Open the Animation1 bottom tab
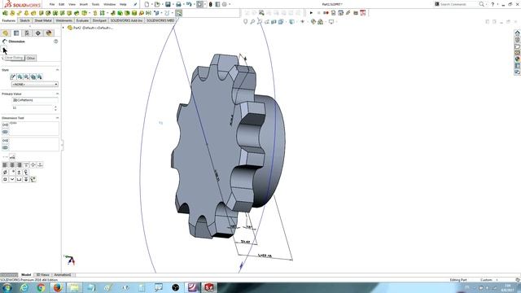 click(x=63, y=275)
